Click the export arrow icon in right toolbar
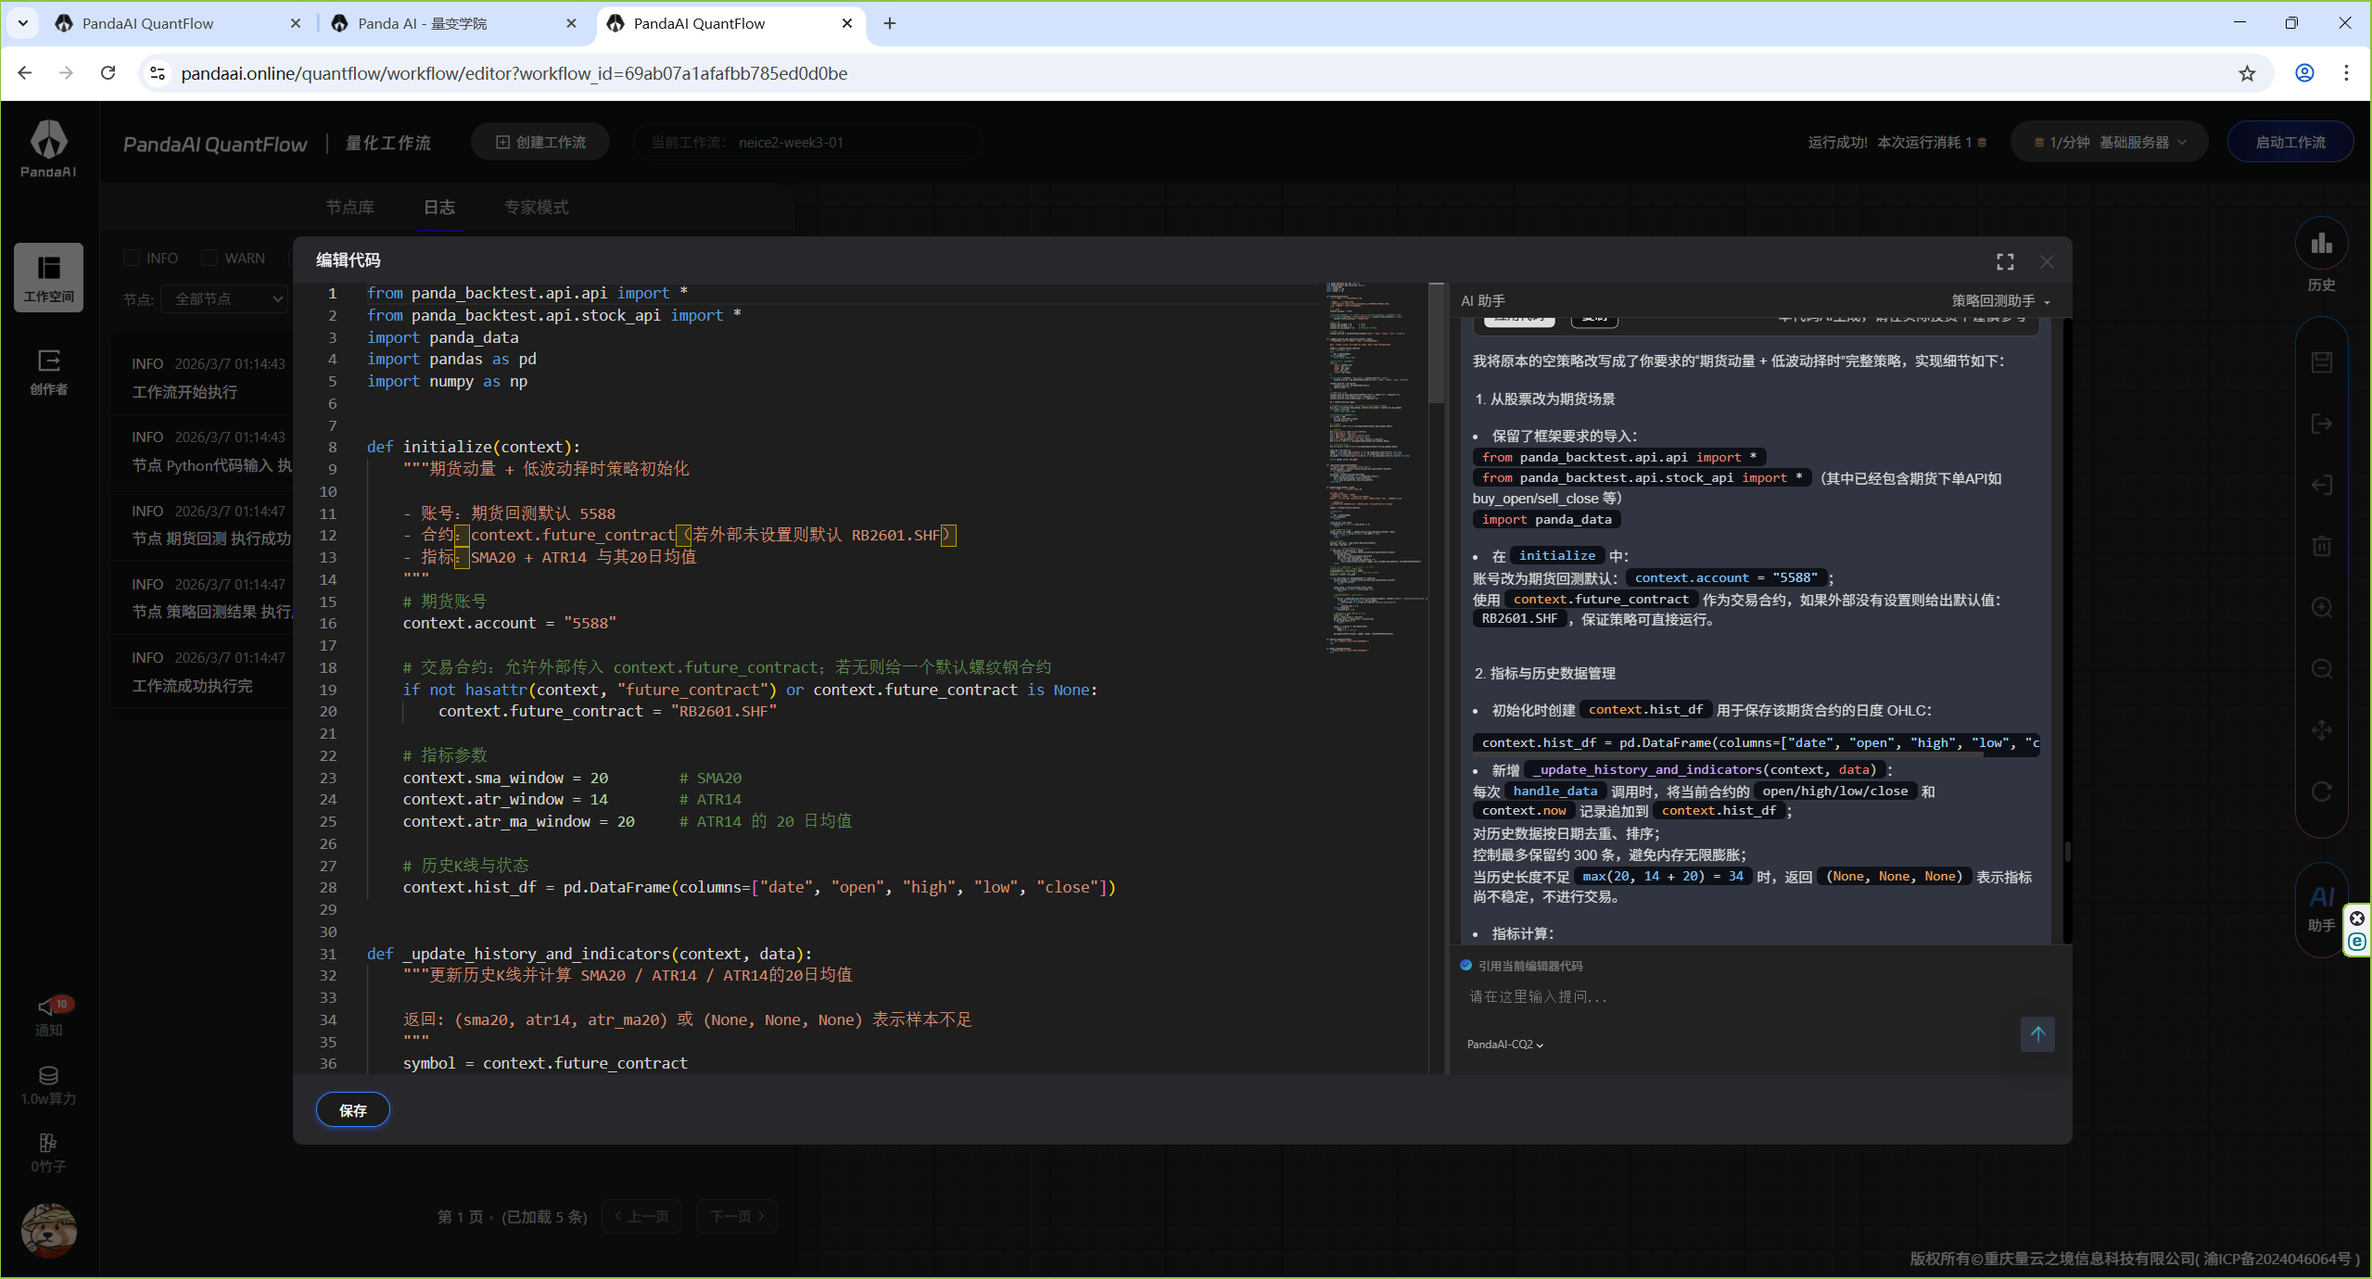 coord(2321,424)
